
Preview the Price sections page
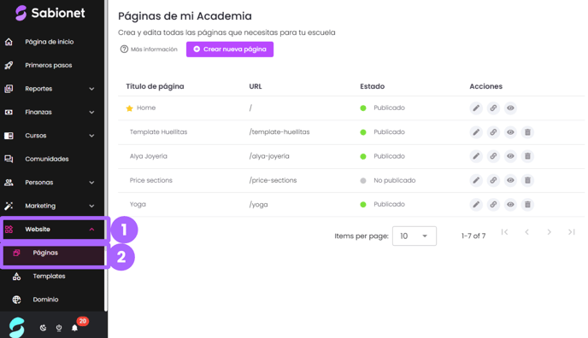click(510, 180)
